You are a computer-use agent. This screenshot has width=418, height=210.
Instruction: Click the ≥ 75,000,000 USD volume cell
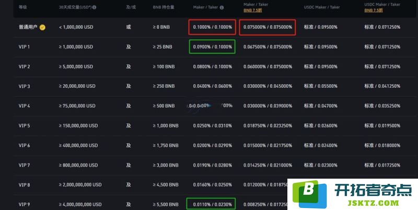click(x=77, y=106)
